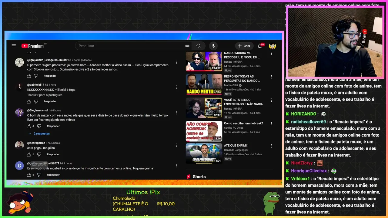Open the more-options menu on the IgrejaBakh comment
This screenshot has height=218, width=388.
(176, 62)
